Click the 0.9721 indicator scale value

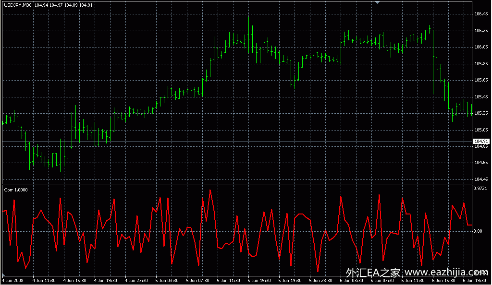tap(481, 189)
